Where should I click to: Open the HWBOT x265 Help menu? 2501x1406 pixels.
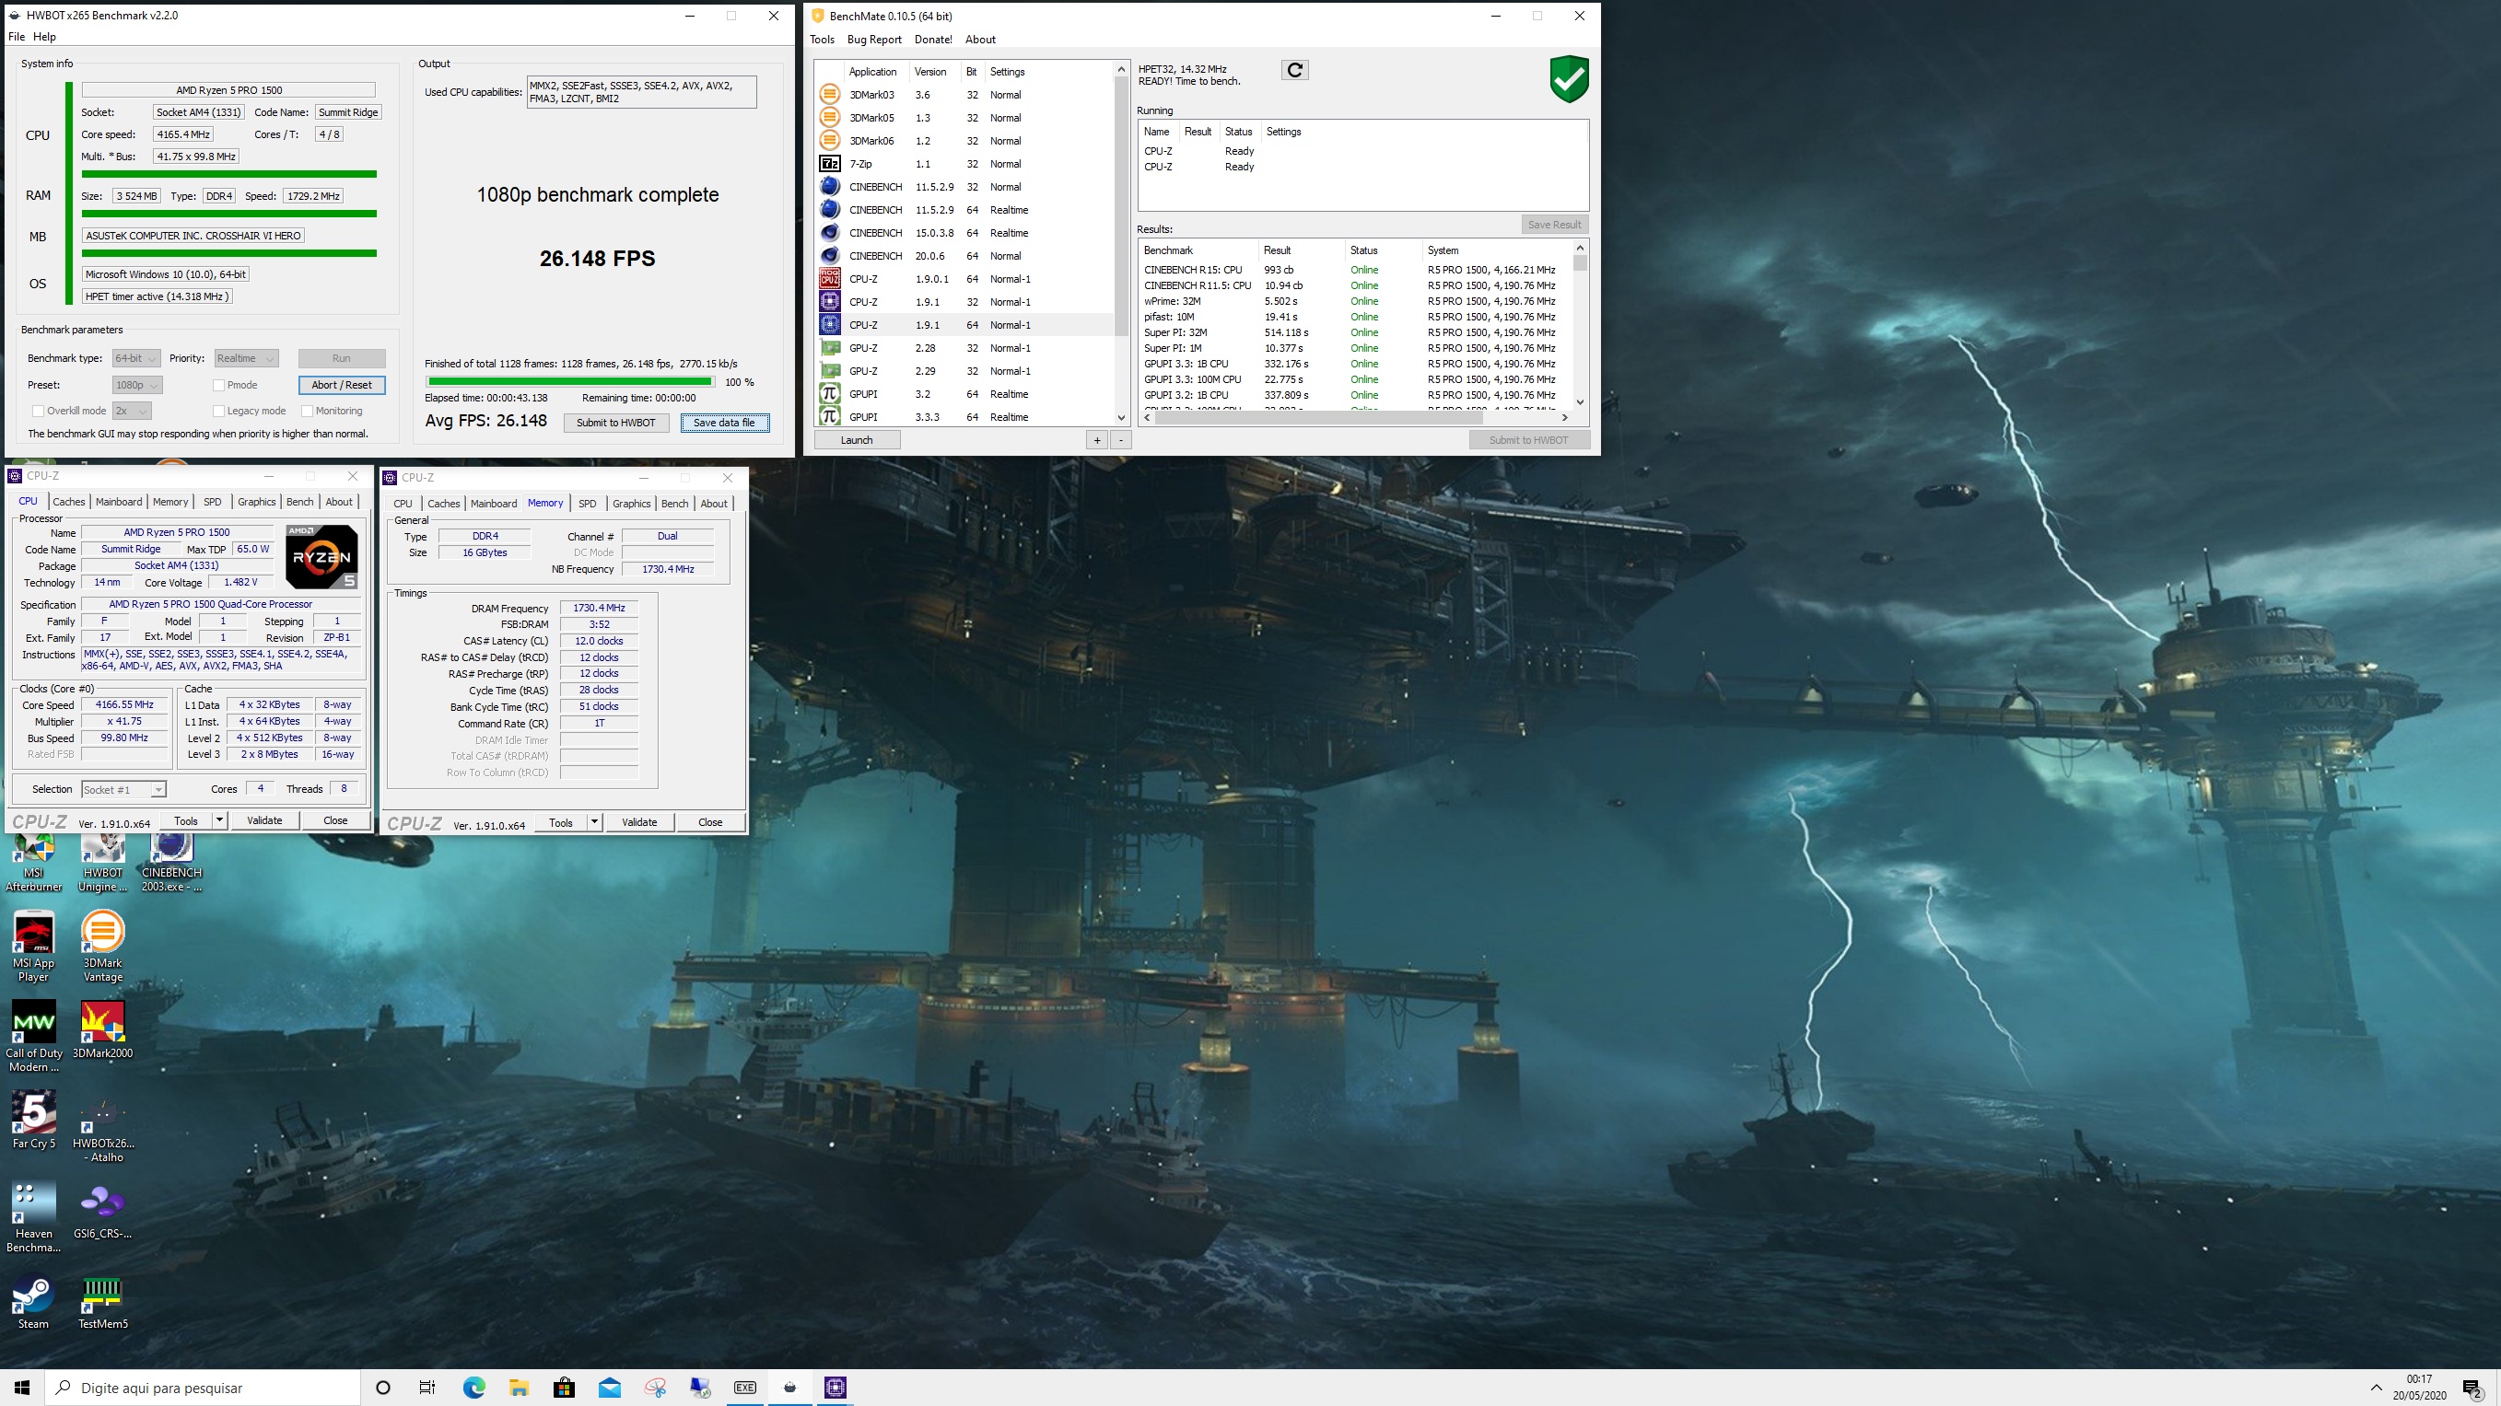(x=44, y=37)
